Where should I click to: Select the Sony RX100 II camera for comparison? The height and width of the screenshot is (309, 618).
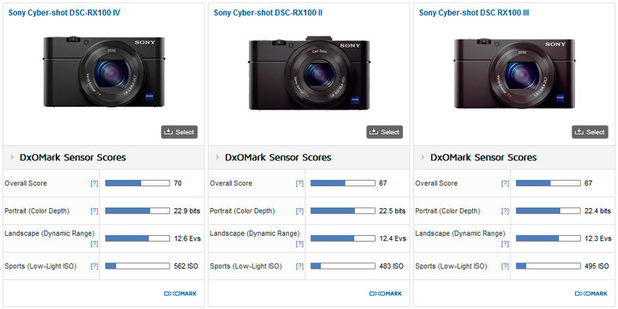pyautogui.click(x=385, y=132)
